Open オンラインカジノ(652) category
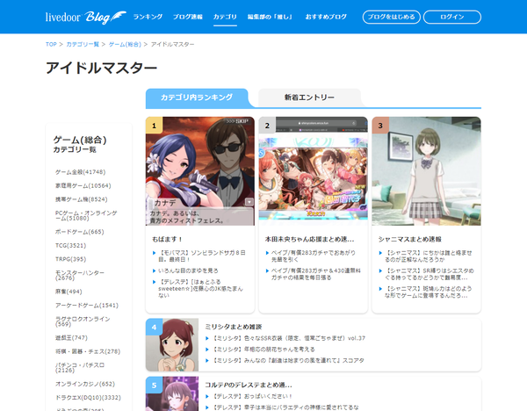Viewport: 527px width, 411px height. 85,384
